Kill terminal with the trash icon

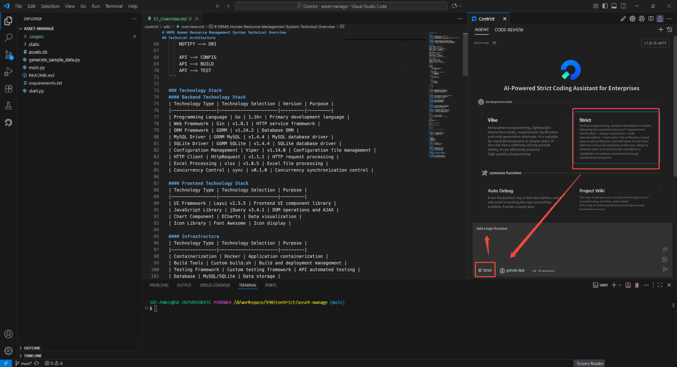pyautogui.click(x=637, y=285)
